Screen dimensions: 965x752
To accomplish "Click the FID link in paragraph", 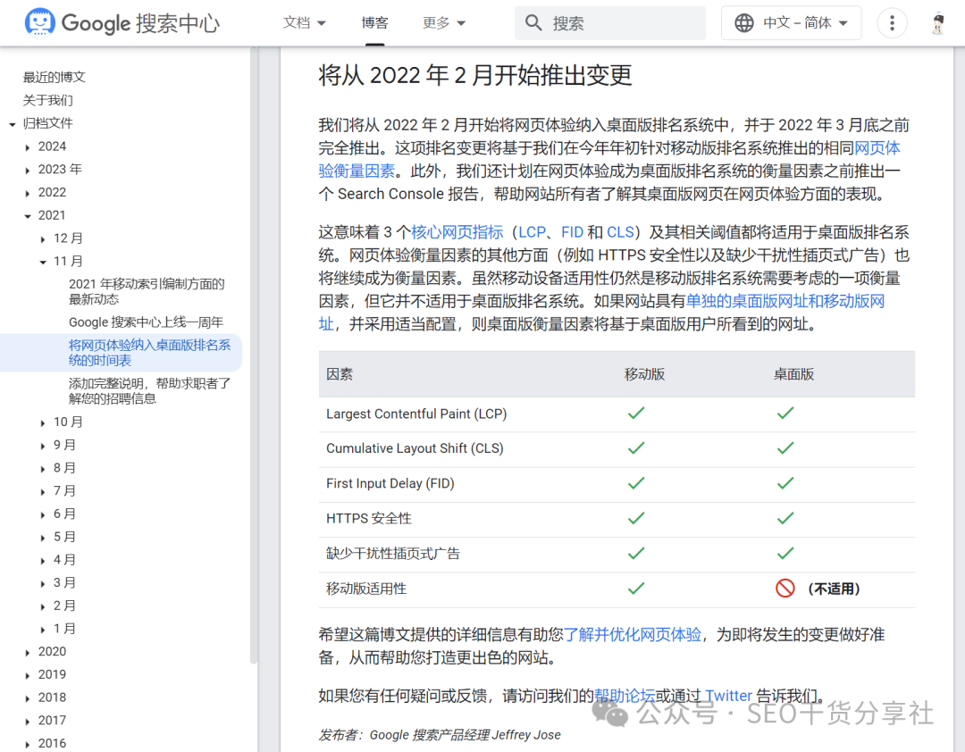I will [x=572, y=232].
